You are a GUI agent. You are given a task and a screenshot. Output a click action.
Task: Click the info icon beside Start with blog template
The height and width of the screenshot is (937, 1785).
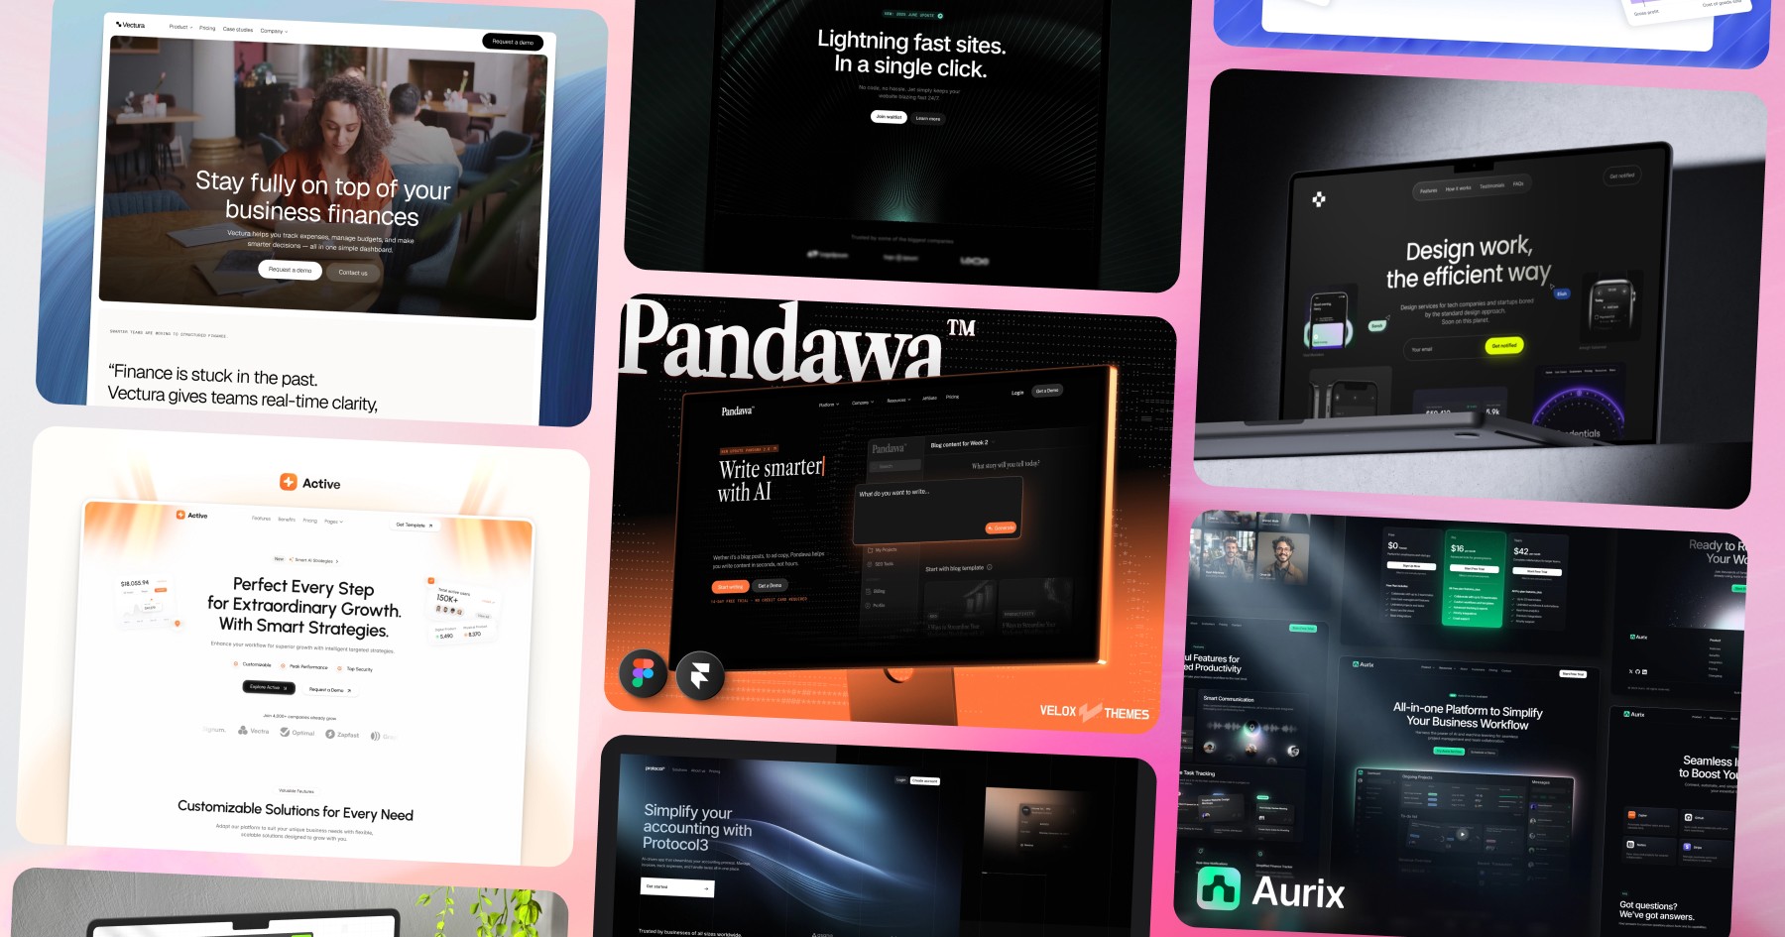coord(990,567)
